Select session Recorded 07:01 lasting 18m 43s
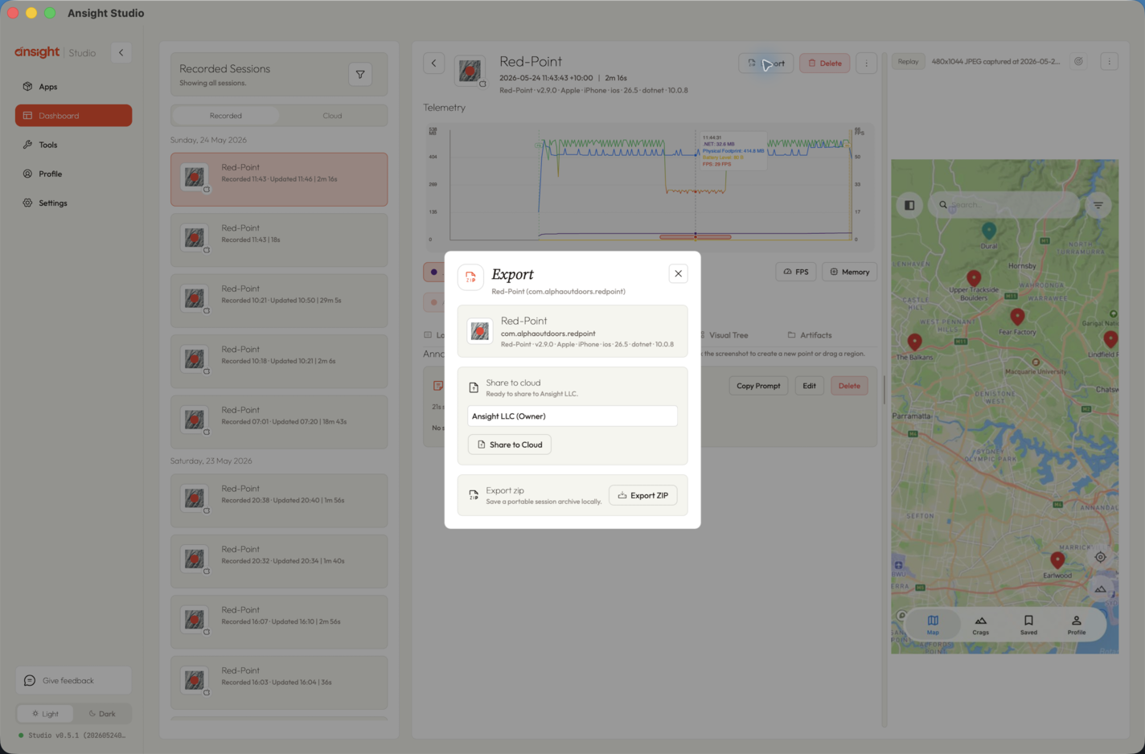Screen dimensions: 1145x754 [x=279, y=422]
